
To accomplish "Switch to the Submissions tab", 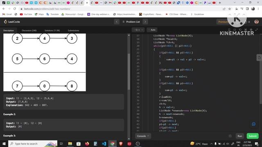I will (73, 31).
